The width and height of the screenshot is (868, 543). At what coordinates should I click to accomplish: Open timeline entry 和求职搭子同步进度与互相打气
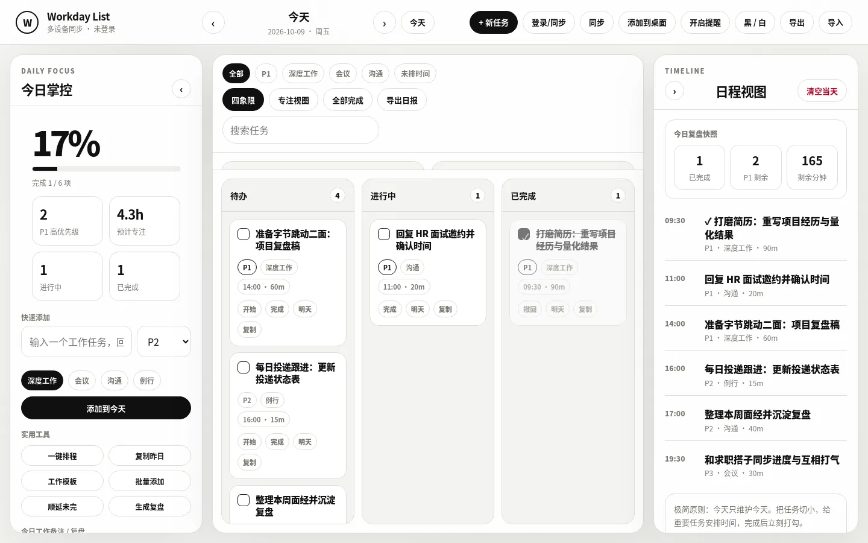756,466
